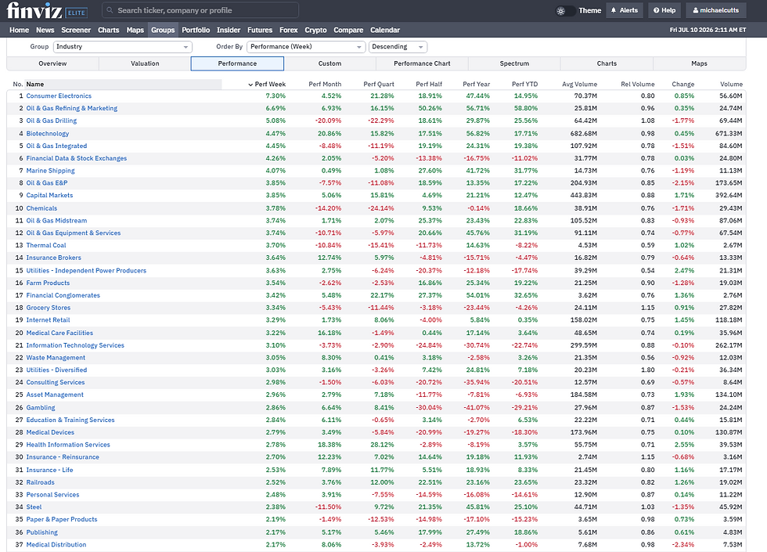Open the Futures menu item
767x552 pixels.
tap(260, 30)
